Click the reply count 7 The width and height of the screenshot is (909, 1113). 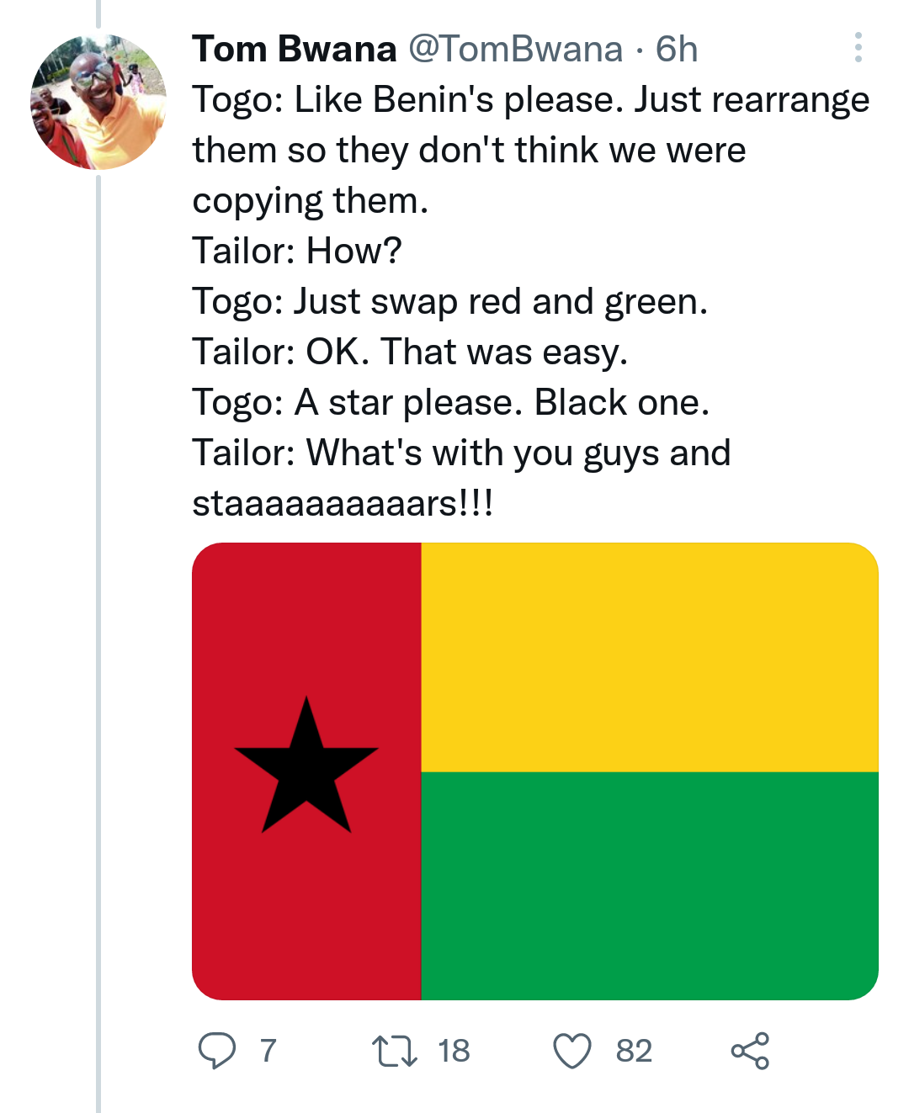pyautogui.click(x=268, y=1051)
